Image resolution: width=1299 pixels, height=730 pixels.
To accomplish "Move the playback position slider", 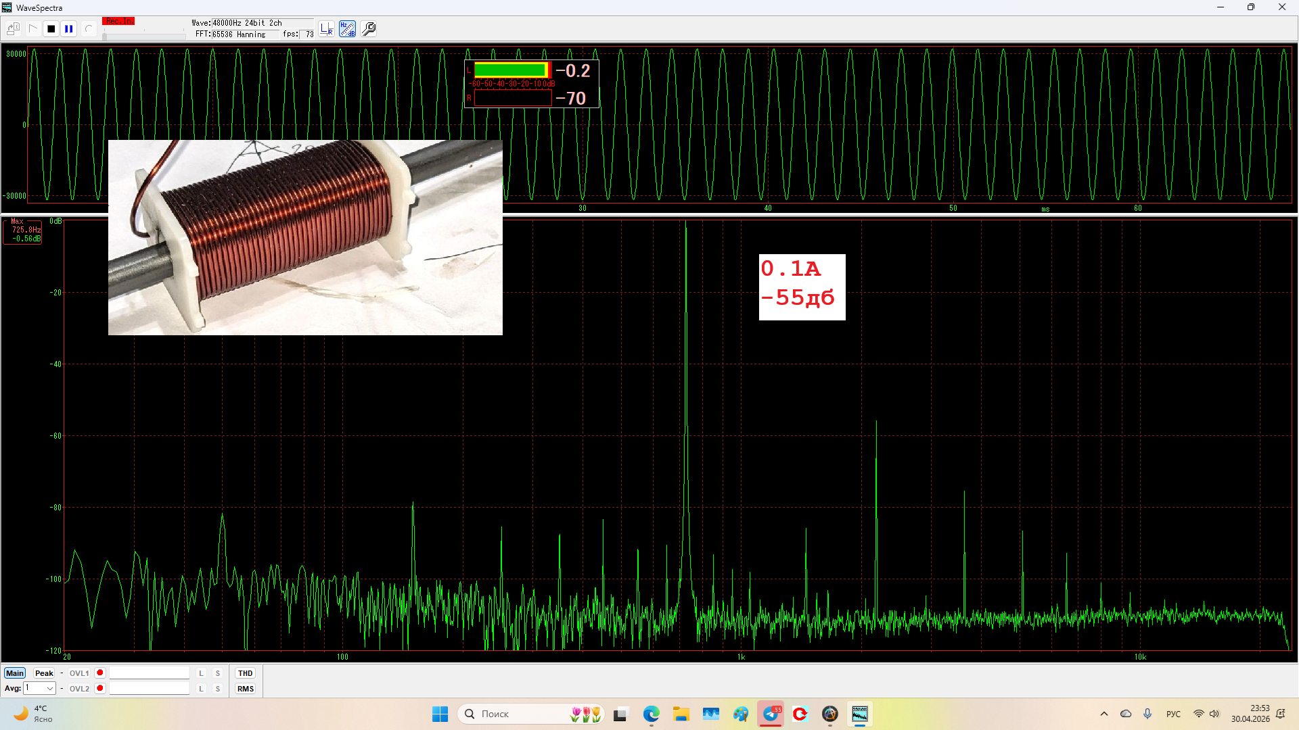I will pos(104,36).
